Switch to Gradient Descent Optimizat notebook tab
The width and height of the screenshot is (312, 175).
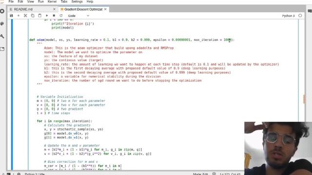pyautogui.click(x=83, y=9)
